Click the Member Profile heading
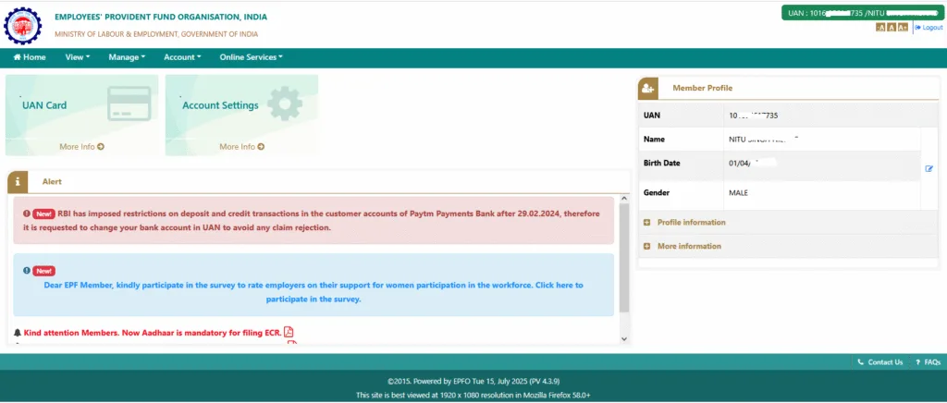The height and width of the screenshot is (403, 947). (703, 88)
